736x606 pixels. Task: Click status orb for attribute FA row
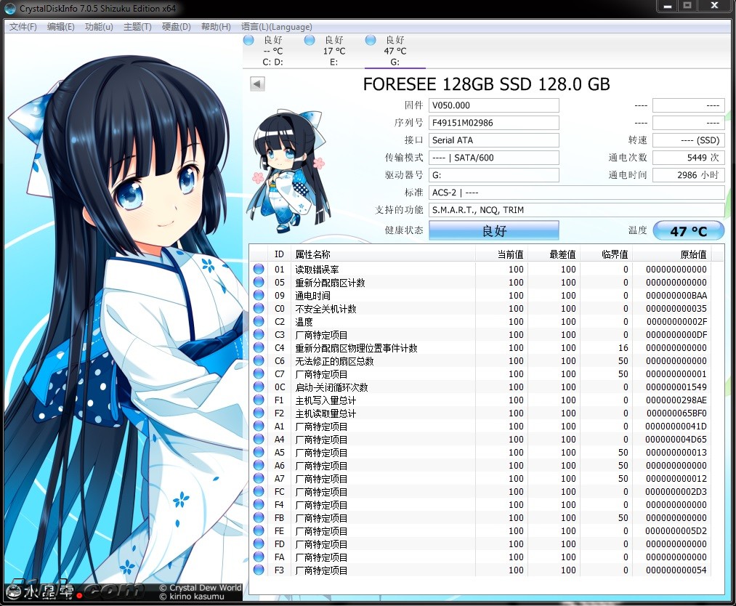click(259, 557)
